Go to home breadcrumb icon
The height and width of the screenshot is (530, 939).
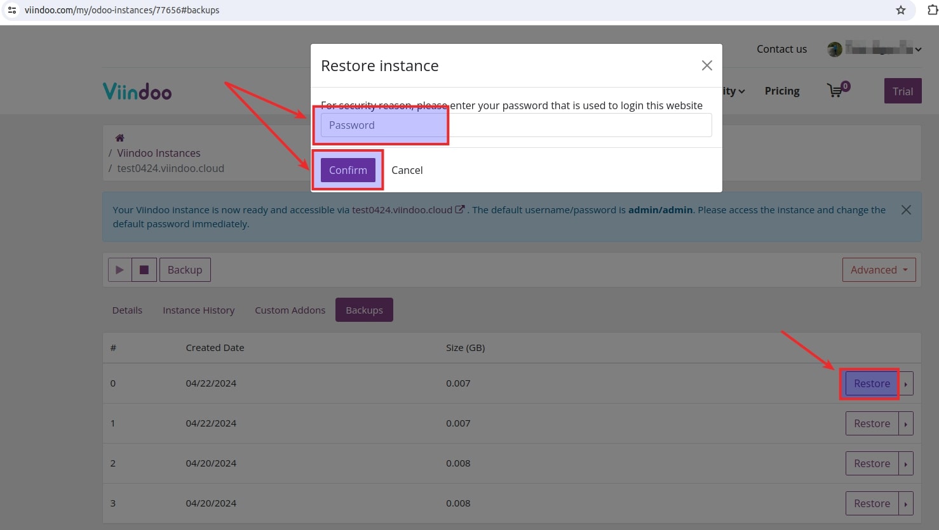click(119, 138)
